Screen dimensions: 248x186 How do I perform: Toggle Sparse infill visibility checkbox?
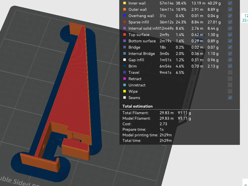[230, 22]
